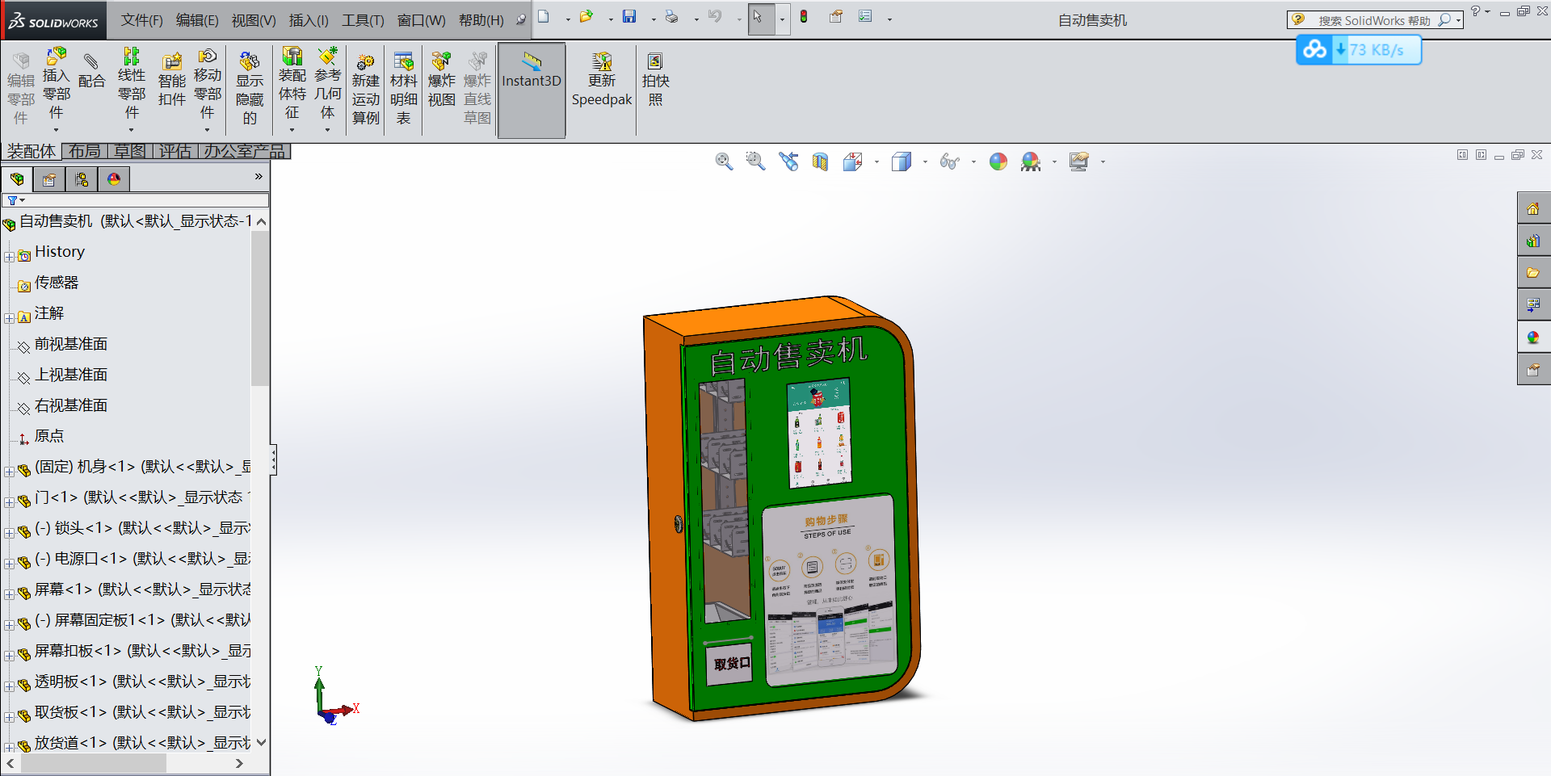Switch to ConfigurationManager tab

tap(82, 179)
